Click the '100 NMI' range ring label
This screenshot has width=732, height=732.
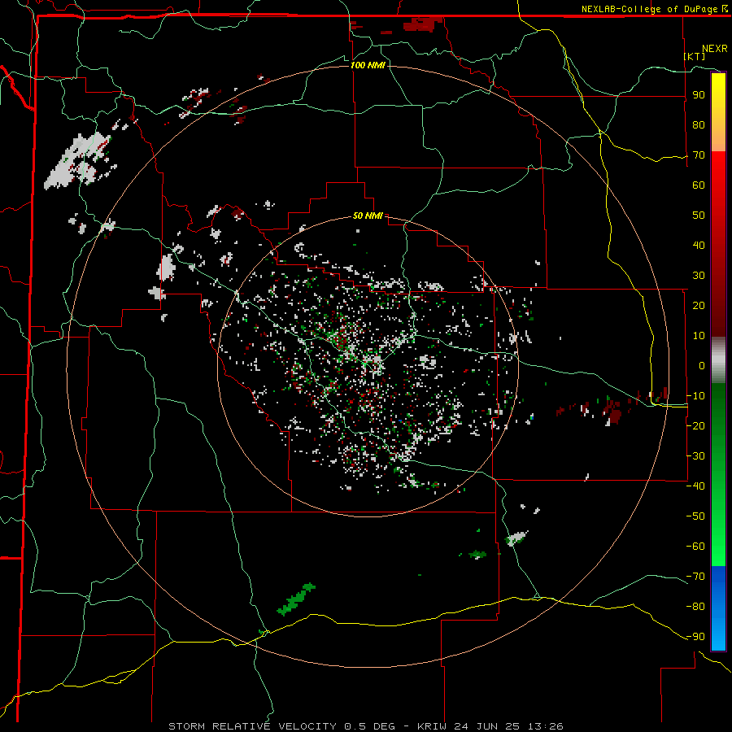coord(368,65)
